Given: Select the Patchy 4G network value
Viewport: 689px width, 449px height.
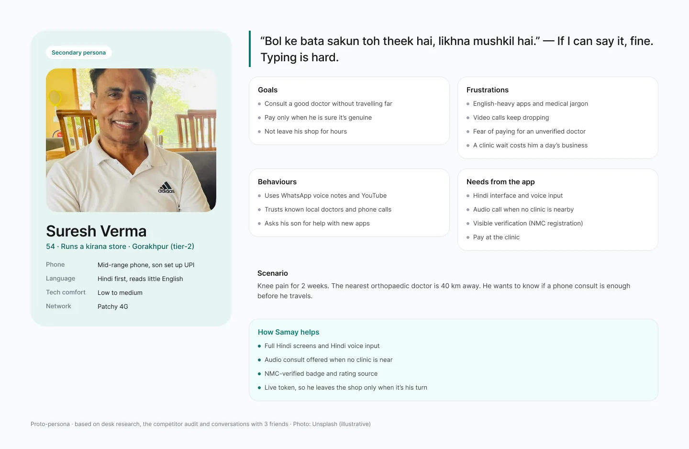Looking at the screenshot, I should click(113, 307).
